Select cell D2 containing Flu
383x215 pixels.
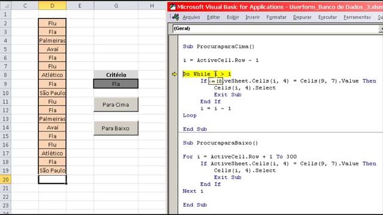[52, 23]
